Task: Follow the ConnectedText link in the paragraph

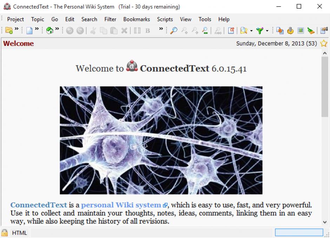Action: point(39,205)
